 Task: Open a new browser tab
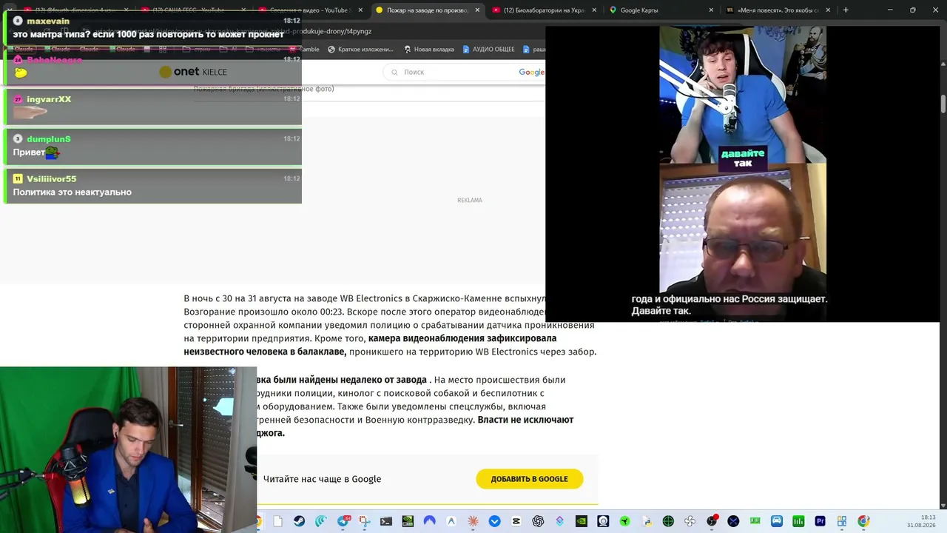[x=846, y=10]
